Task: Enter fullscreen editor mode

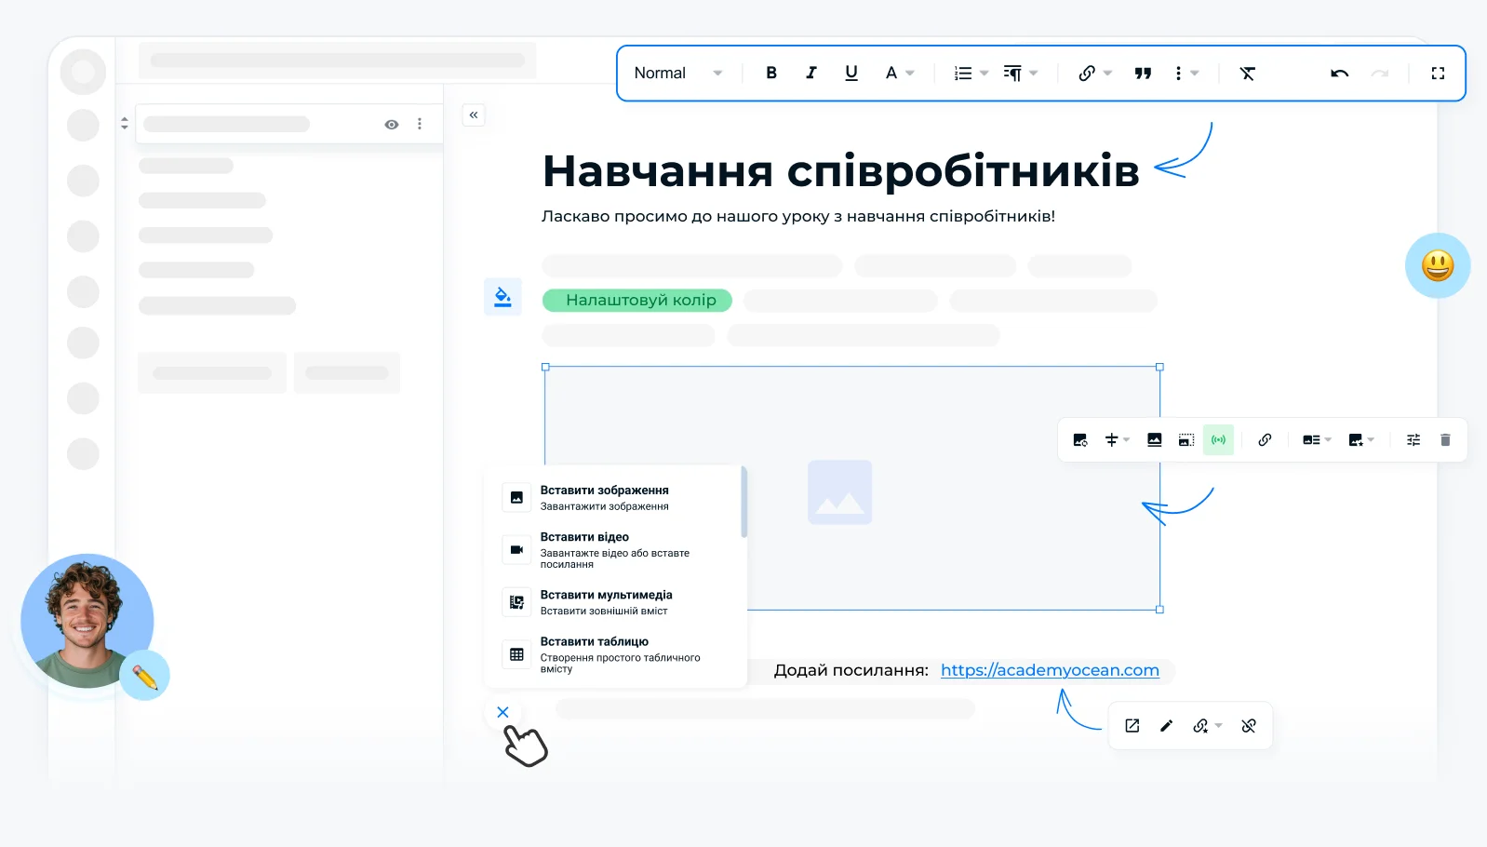Action: (1438, 74)
